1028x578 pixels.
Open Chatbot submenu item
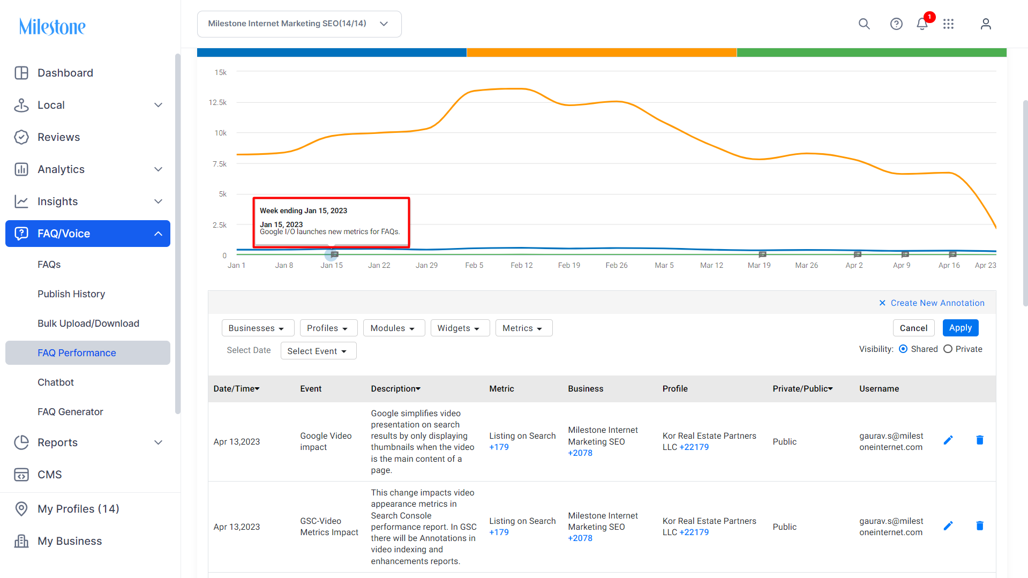[x=88, y=382]
